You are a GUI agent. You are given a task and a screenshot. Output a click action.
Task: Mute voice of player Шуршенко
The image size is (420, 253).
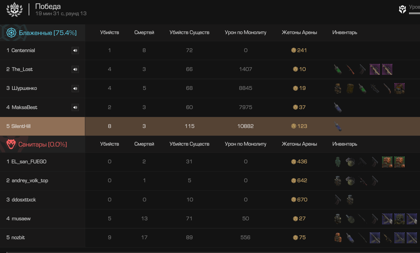click(75, 88)
